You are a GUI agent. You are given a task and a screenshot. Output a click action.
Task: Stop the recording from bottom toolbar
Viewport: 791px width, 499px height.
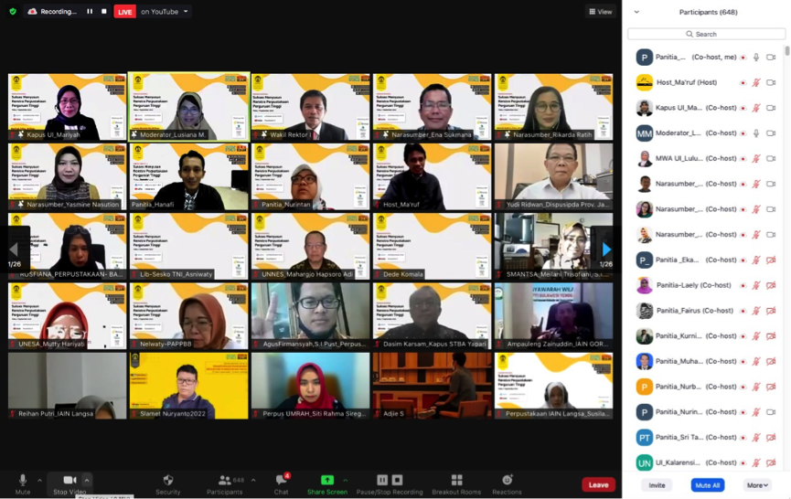(398, 480)
